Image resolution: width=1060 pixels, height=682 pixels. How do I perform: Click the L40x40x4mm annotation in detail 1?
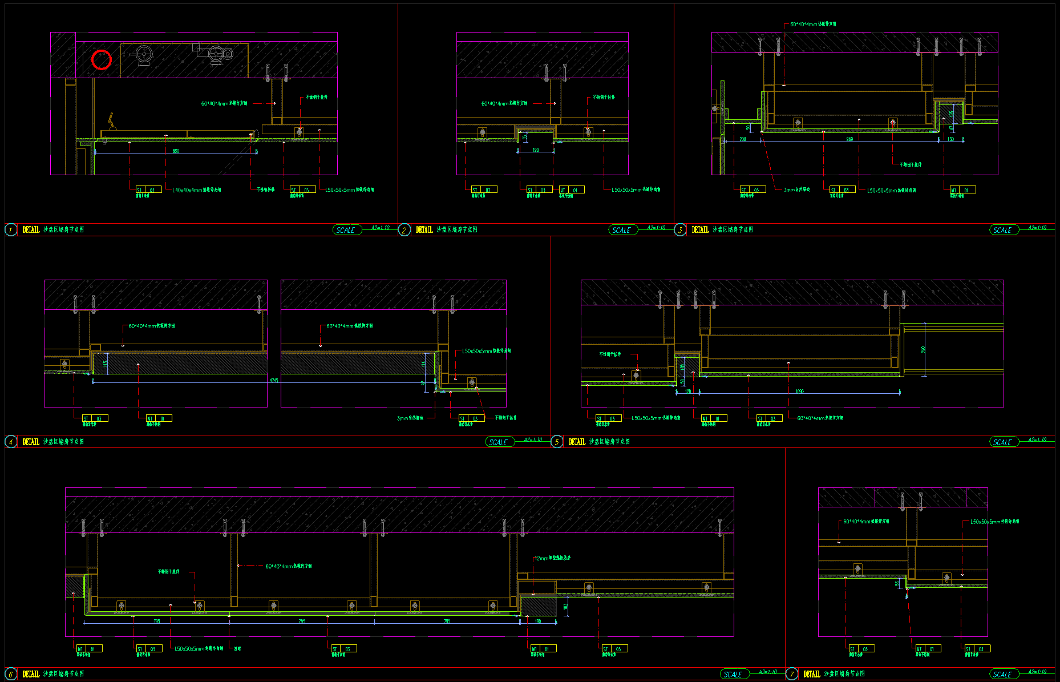197,189
